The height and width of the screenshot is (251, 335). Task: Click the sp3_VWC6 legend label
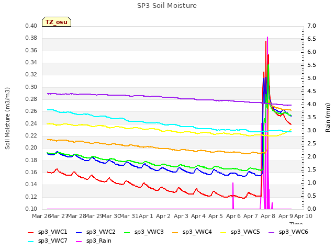(293, 232)
